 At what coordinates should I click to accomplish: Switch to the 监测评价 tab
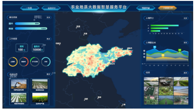click(x=51, y=8)
